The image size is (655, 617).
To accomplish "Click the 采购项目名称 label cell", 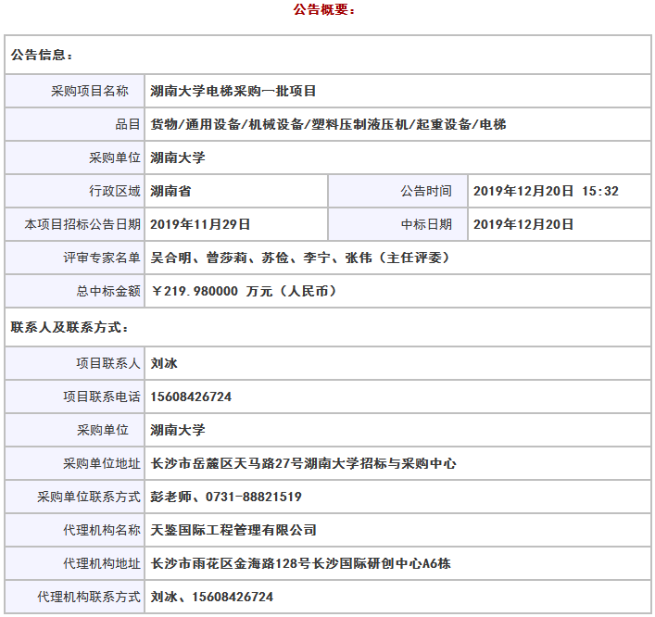I will (x=89, y=91).
